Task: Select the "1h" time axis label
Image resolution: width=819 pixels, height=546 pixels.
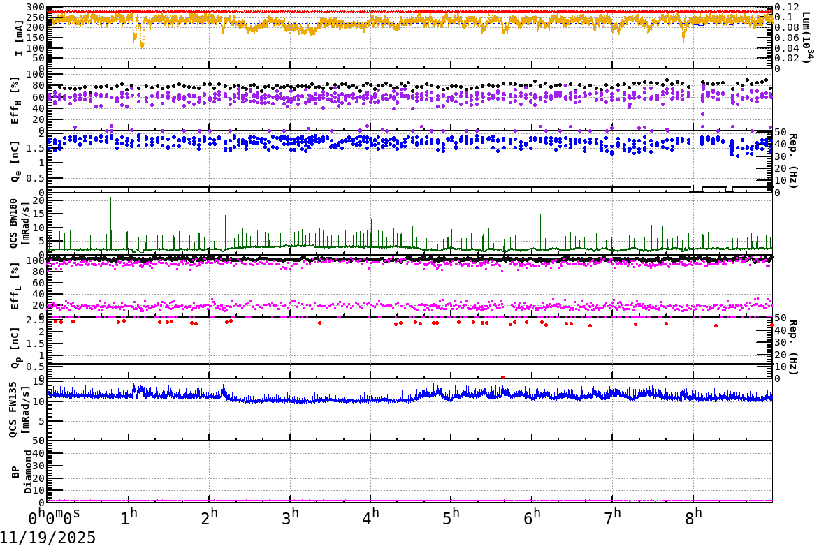Action: 129,517
